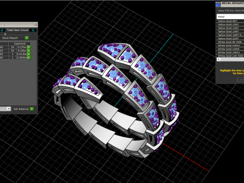
Task: Select White Gold 14K PdW entry
Action: [230, 56]
